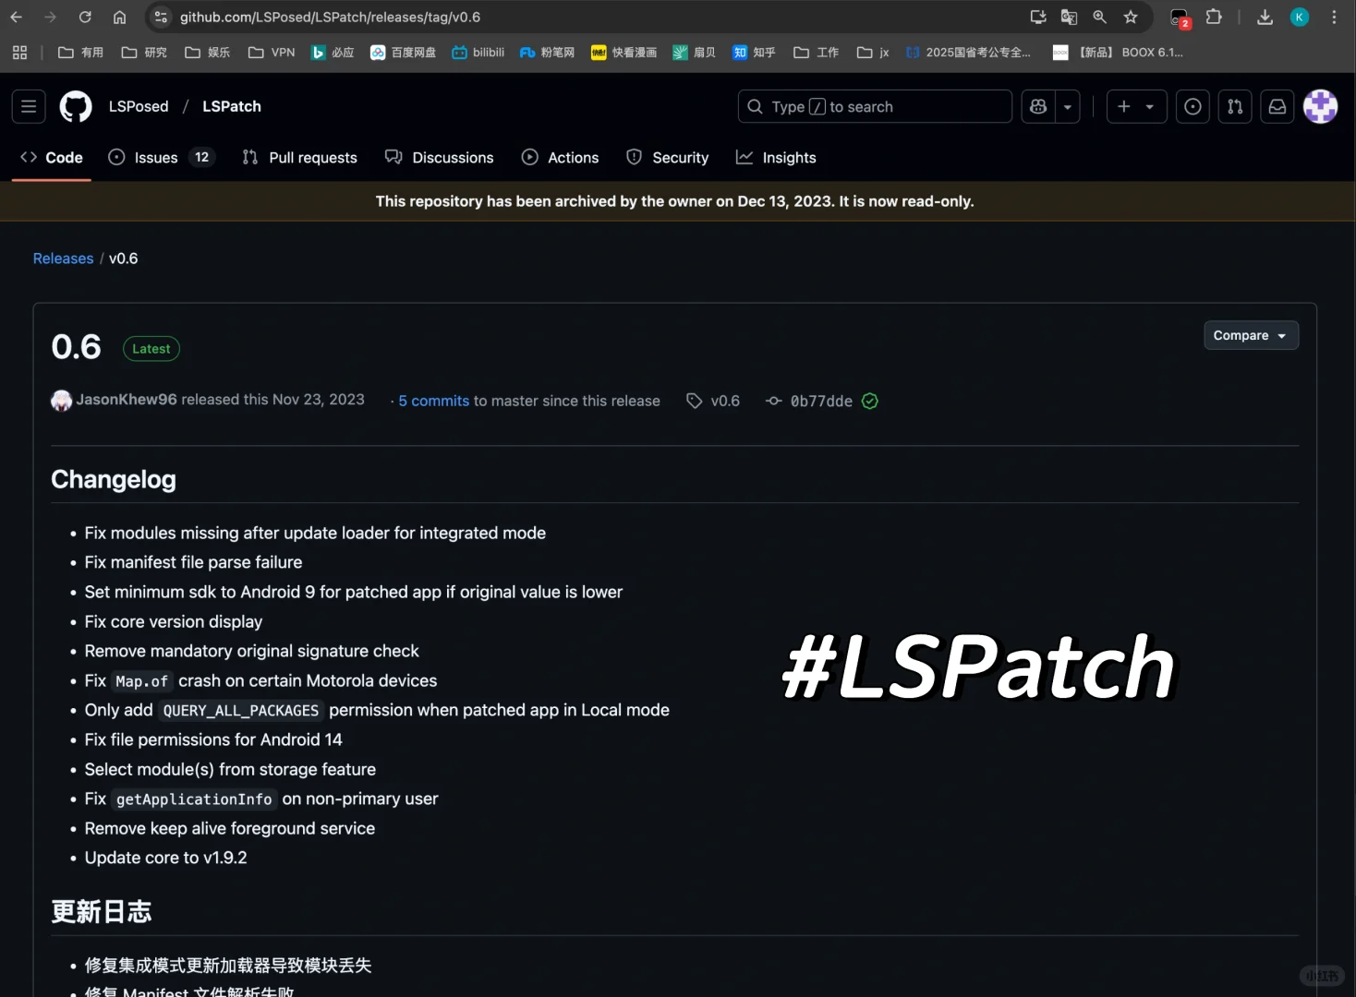Switch to the Code tab
The width and height of the screenshot is (1356, 997).
coord(52,158)
